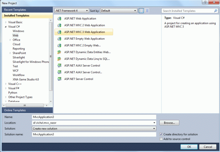
Task: Click the Dynamic Data Entities Web icon
Action: pos(59,52)
